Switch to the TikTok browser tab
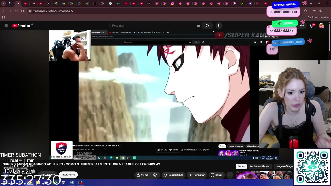Image resolution: width=331 pixels, height=186 pixels. click(149, 3)
